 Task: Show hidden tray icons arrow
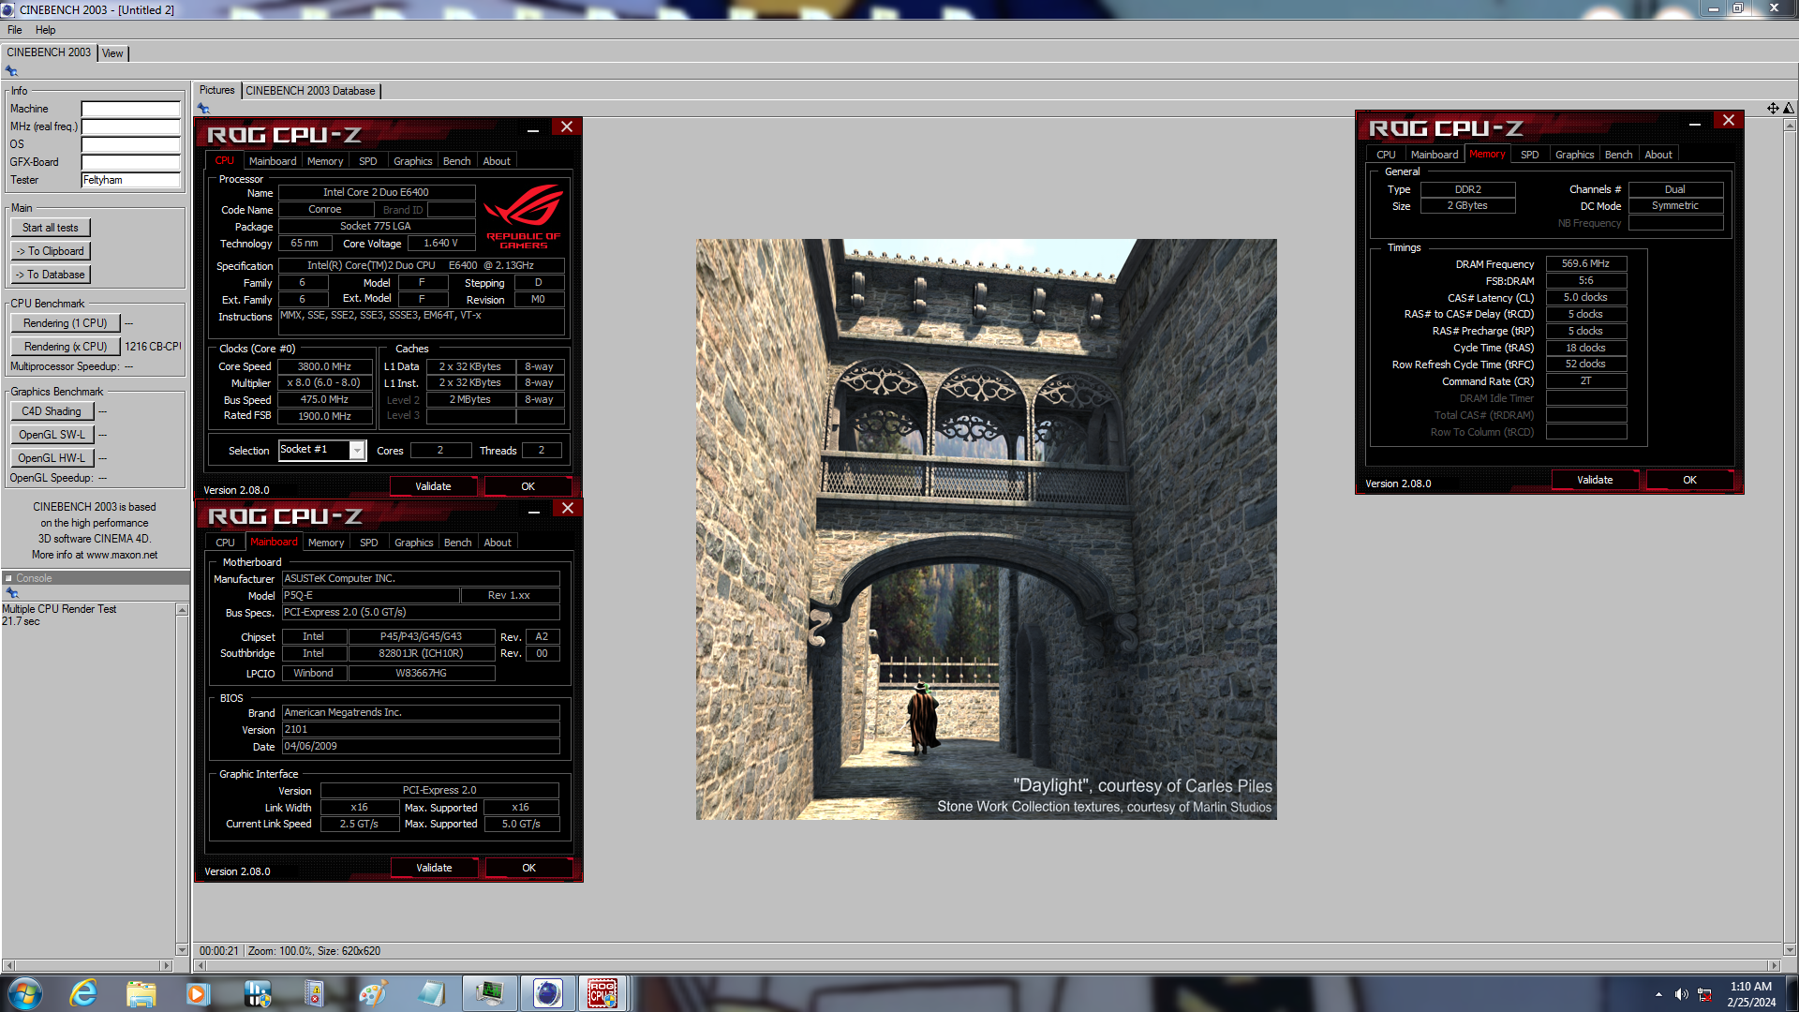[1658, 994]
